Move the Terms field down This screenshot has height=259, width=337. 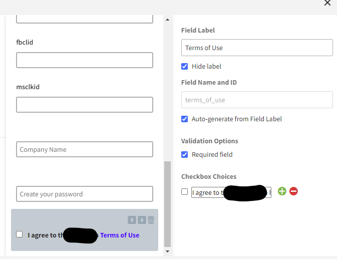[142, 220]
